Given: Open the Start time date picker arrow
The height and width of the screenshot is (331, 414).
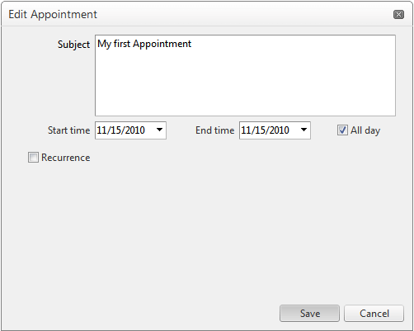Looking at the screenshot, I should 159,130.
